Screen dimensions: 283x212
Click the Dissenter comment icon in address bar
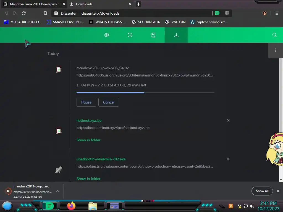[x=217, y=13]
